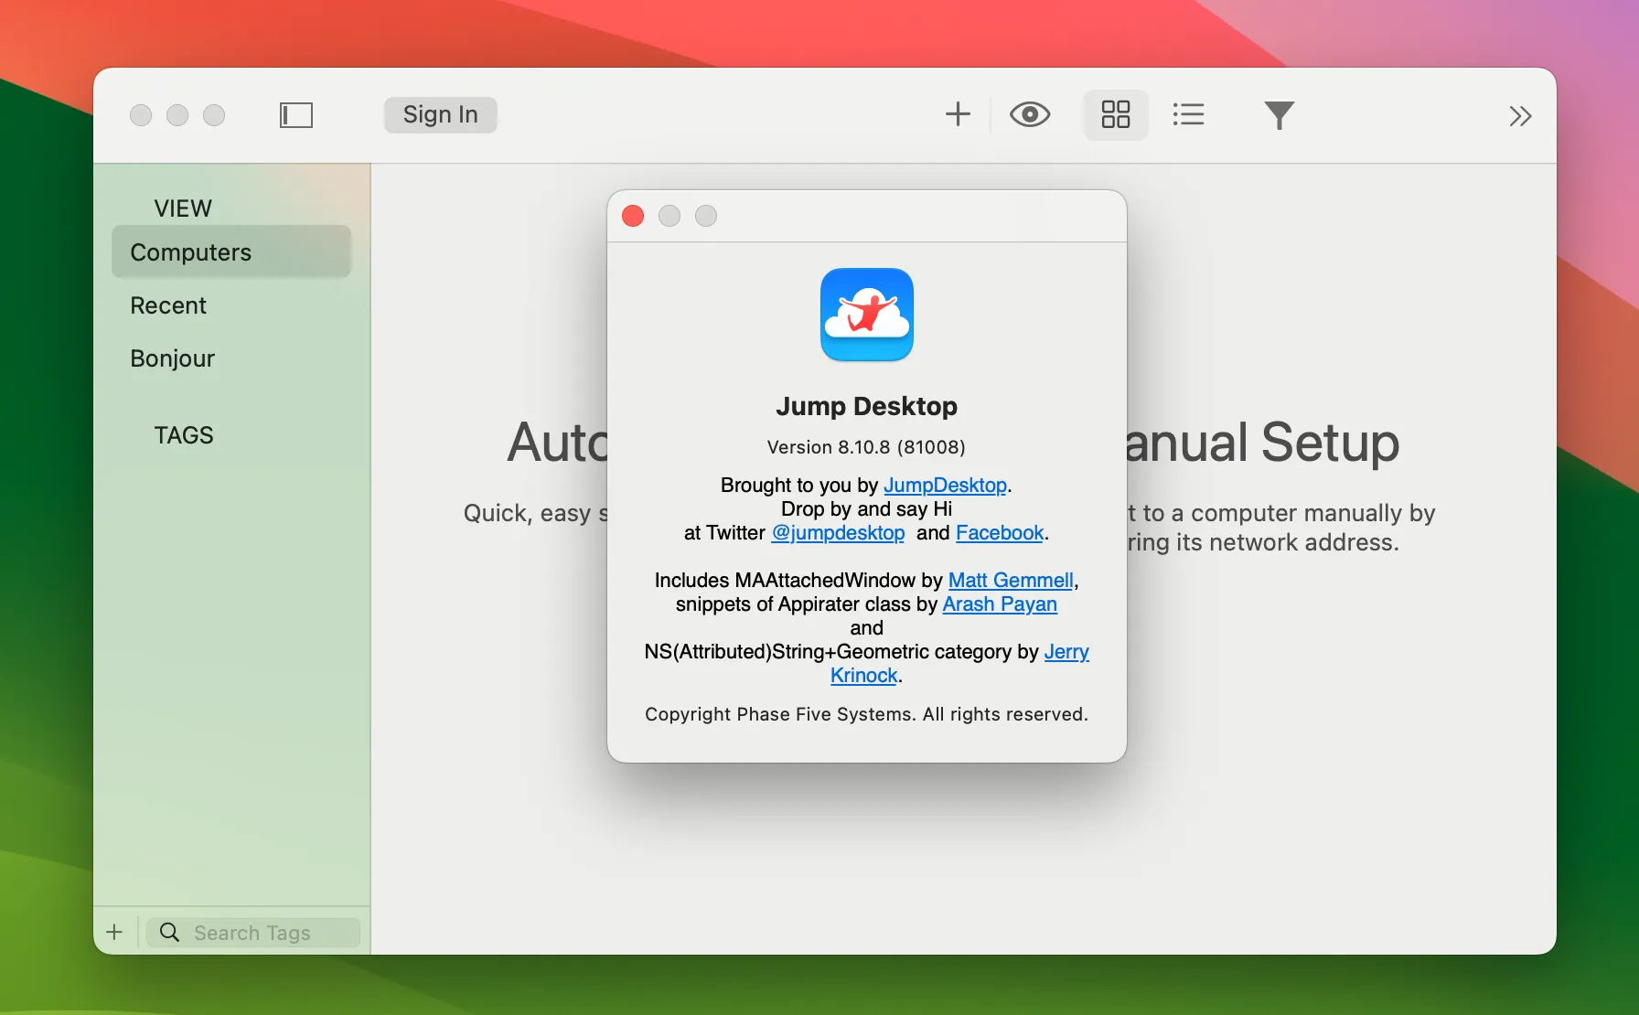Viewport: 1639px width, 1015px height.
Task: Open the Arash Payan link
Action: pyautogui.click(x=1000, y=604)
